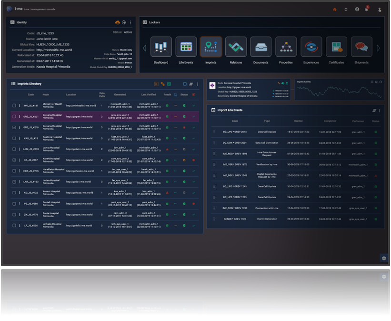This screenshot has height=321, width=391.
Task: Select the Relations locker icon
Action: pyautogui.click(x=235, y=47)
